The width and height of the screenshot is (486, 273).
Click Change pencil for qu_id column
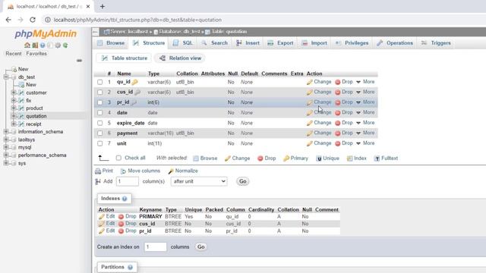point(309,82)
